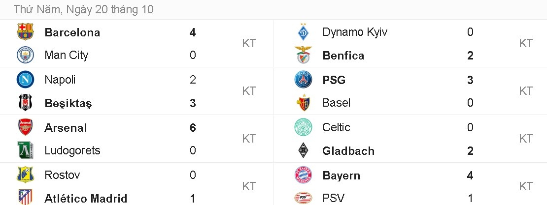547x205 pixels.
Task: Click KT status of Barcelona match
Action: click(x=249, y=43)
